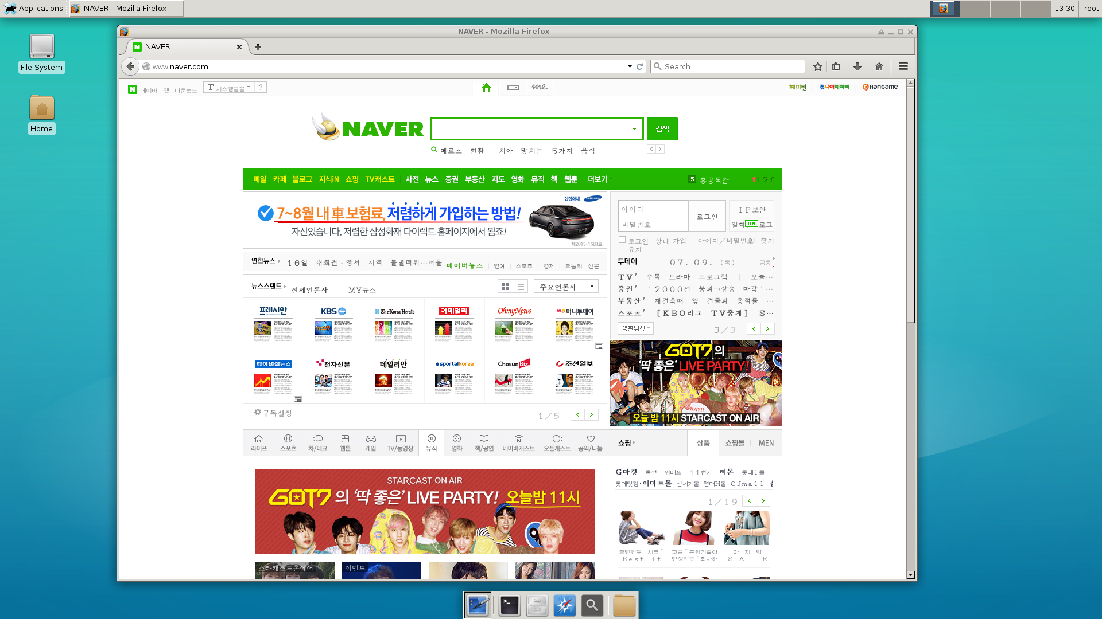The image size is (1102, 619).
Task: Open Home folder desktop icon
Action: (41, 115)
